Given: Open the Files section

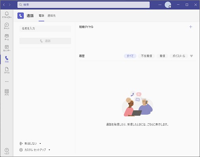Looking at the screenshot, I should click(x=7, y=70).
